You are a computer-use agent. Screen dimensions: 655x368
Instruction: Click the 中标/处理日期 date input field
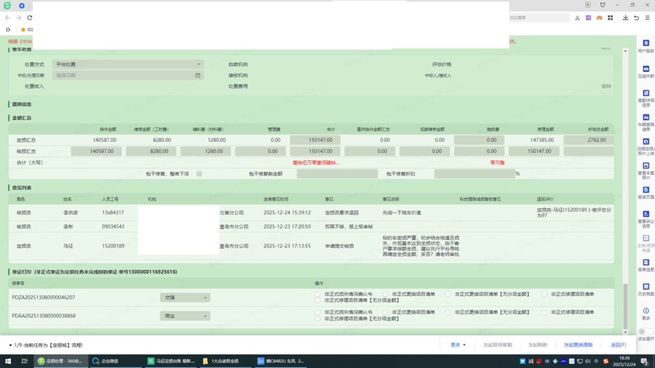click(x=128, y=75)
